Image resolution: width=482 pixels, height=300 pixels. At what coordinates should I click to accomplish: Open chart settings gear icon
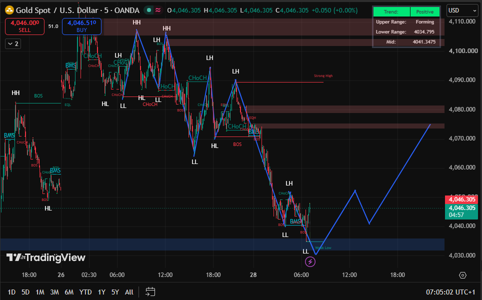462,275
